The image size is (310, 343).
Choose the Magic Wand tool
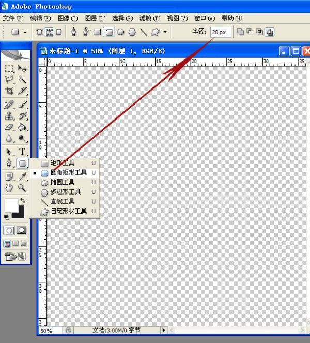tap(22, 79)
